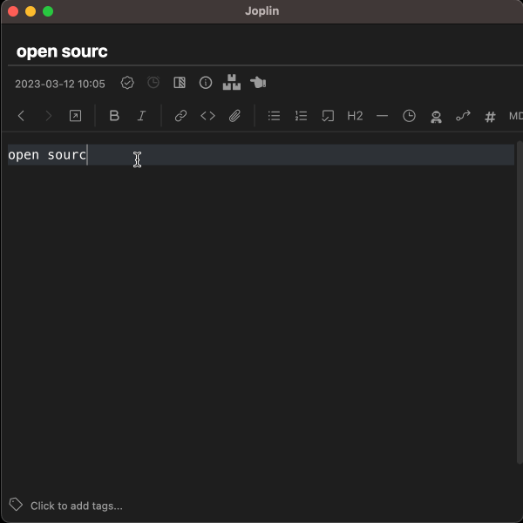Insert current date and time

(x=410, y=116)
